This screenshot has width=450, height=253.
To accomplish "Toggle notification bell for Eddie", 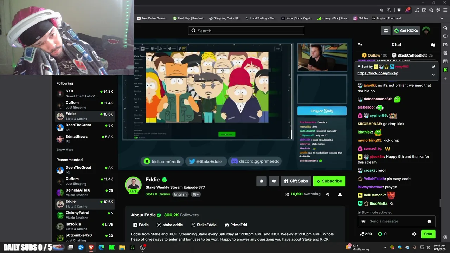I will click(x=261, y=181).
